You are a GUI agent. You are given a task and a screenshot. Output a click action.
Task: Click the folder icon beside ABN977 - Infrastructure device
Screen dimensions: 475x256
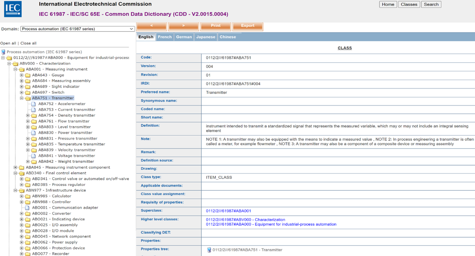pyautogui.click(x=22, y=190)
